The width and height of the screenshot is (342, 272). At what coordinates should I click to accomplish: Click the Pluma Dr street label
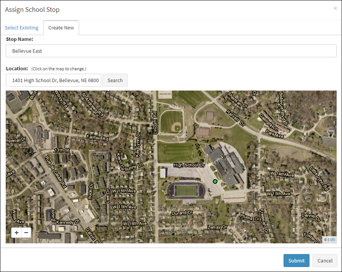(x=250, y=217)
